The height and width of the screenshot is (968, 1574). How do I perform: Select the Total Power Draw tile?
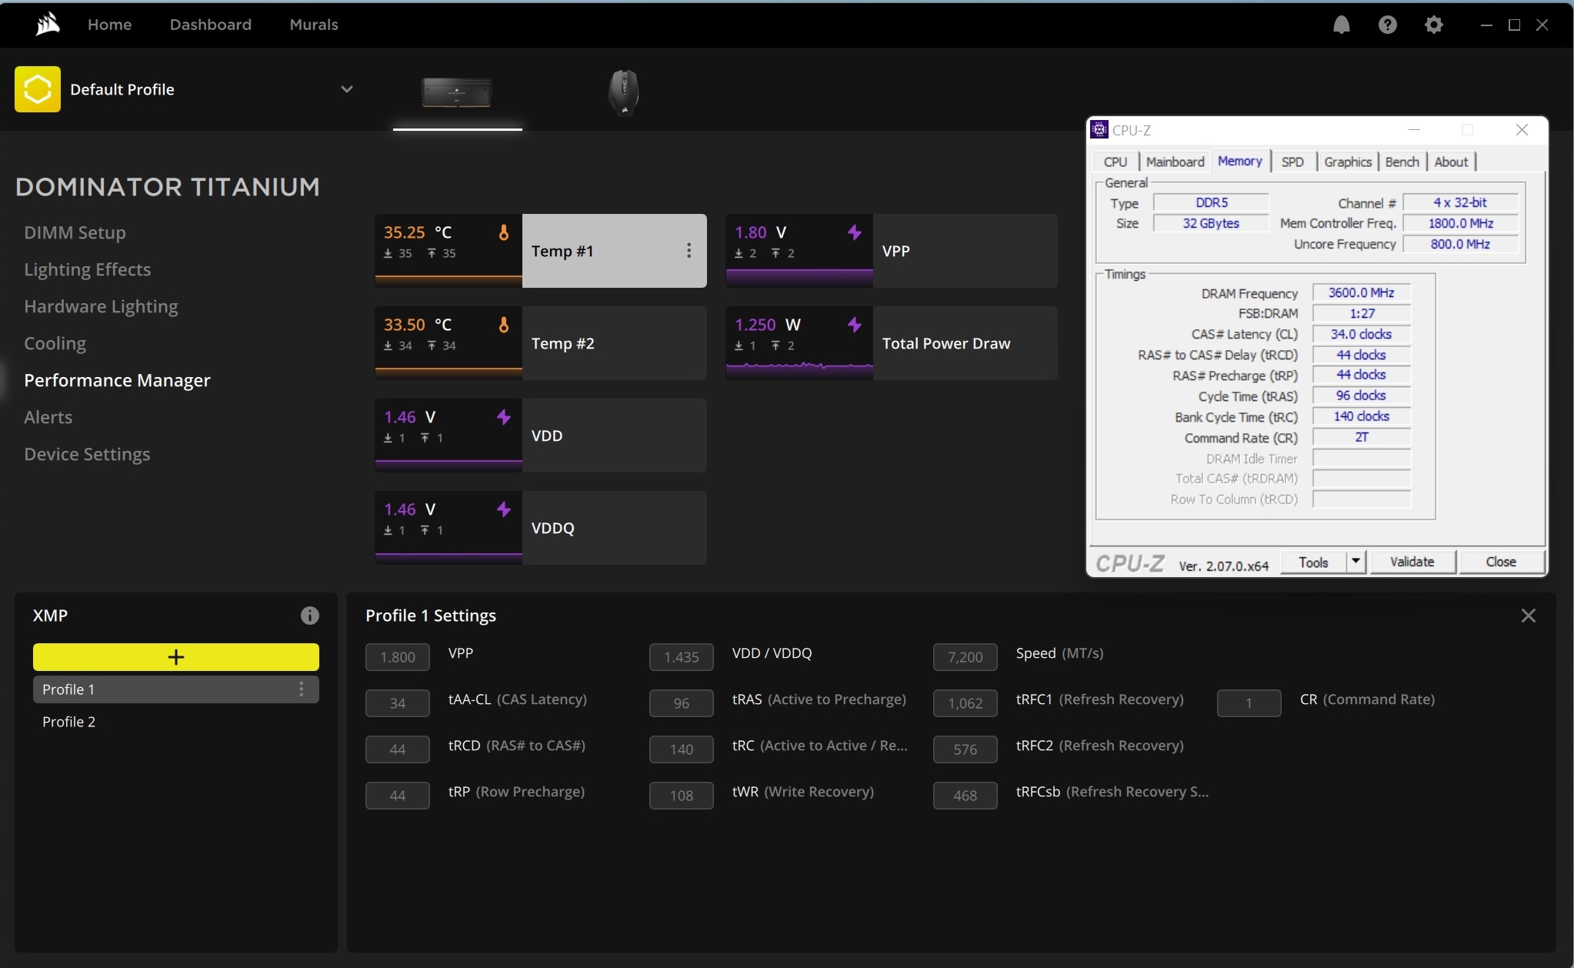(x=892, y=343)
